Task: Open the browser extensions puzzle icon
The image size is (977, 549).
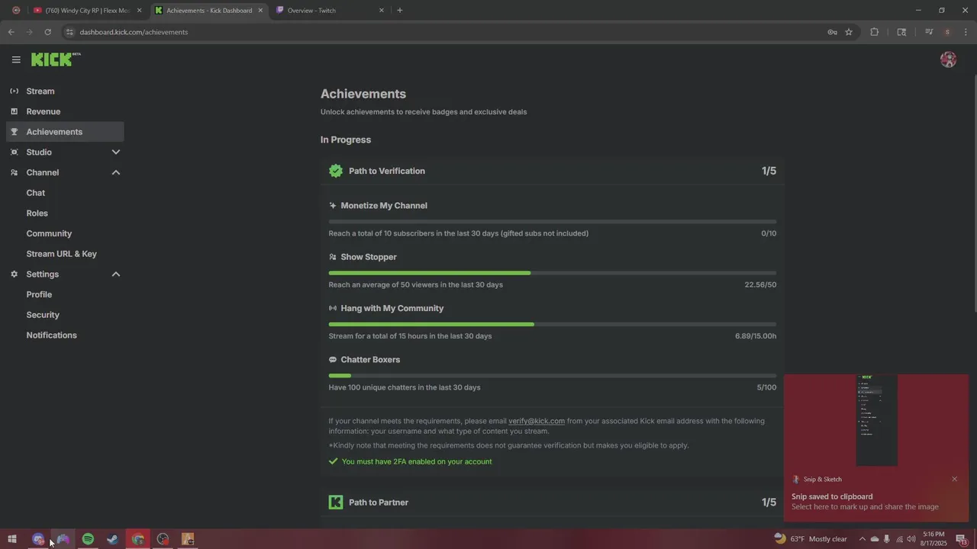Action: tap(874, 32)
